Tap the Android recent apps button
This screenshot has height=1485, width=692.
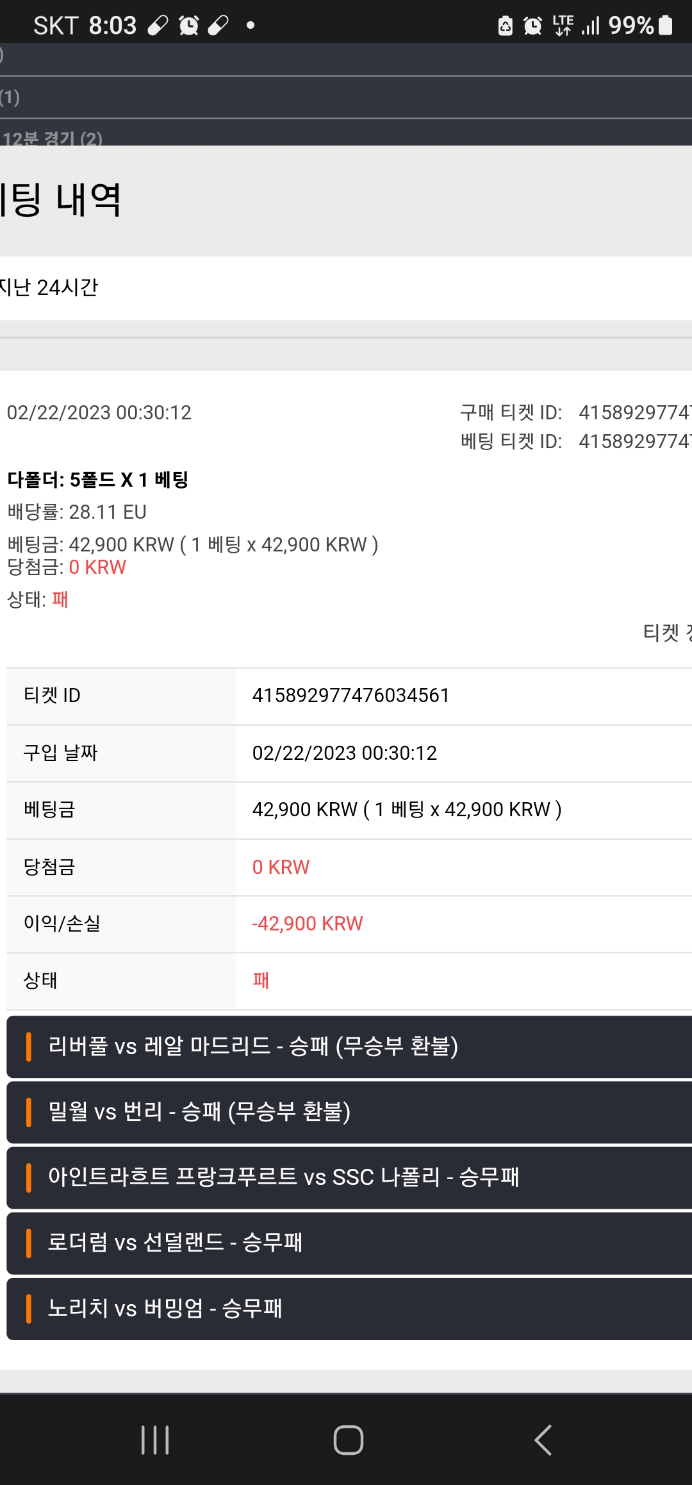(x=155, y=1440)
